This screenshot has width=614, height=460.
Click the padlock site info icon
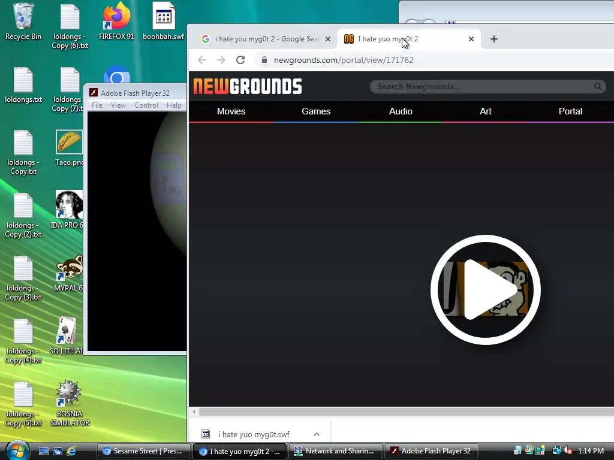pyautogui.click(x=264, y=60)
